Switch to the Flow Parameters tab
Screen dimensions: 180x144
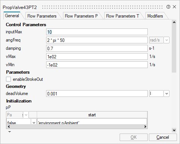tap(42, 16)
